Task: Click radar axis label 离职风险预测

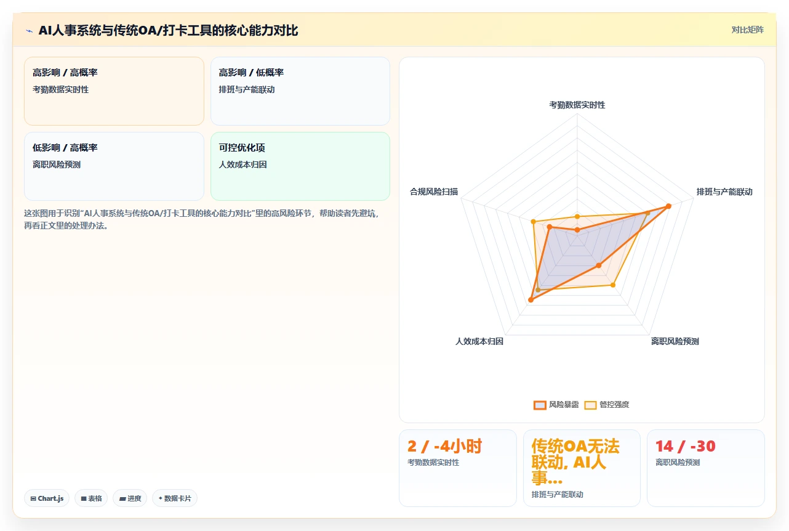Action: point(675,341)
